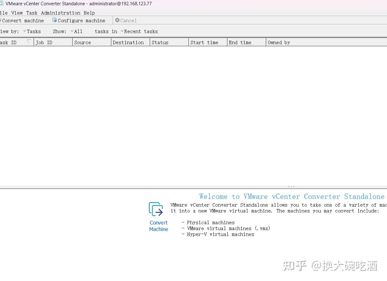Click the Convert Machine link text
The image size is (387, 281).
[159, 226]
